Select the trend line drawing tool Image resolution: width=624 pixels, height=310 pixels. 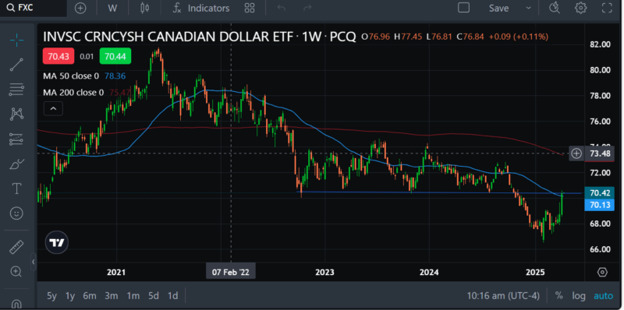(16, 65)
